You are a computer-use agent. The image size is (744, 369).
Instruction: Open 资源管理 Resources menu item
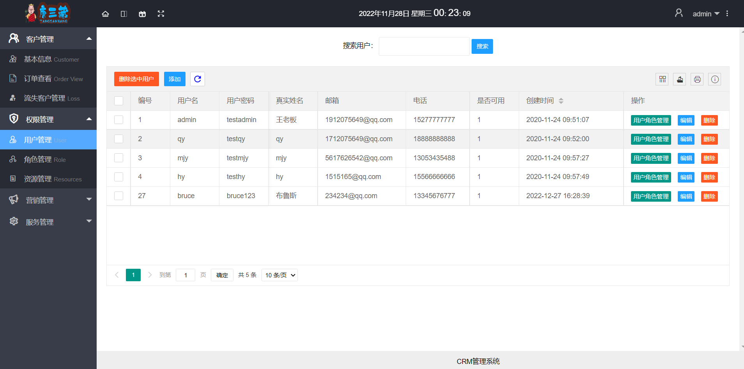tap(48, 179)
